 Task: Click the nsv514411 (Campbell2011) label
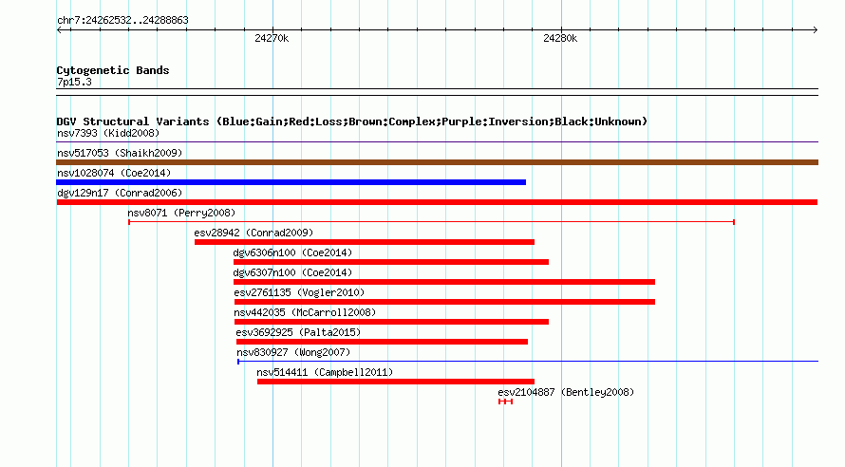point(325,372)
